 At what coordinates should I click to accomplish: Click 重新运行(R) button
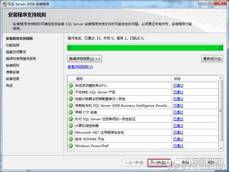point(212,59)
